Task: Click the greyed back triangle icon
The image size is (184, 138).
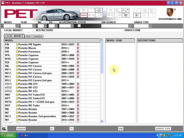Action: 152,15
